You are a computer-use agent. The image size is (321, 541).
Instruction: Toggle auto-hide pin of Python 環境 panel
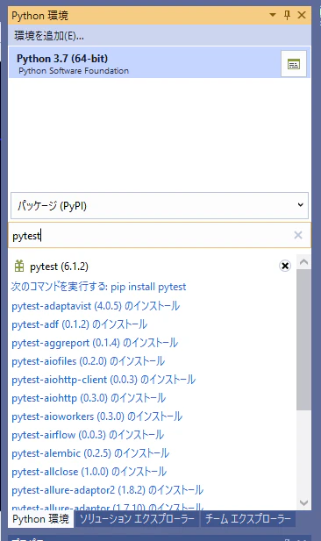pyautogui.click(x=287, y=15)
